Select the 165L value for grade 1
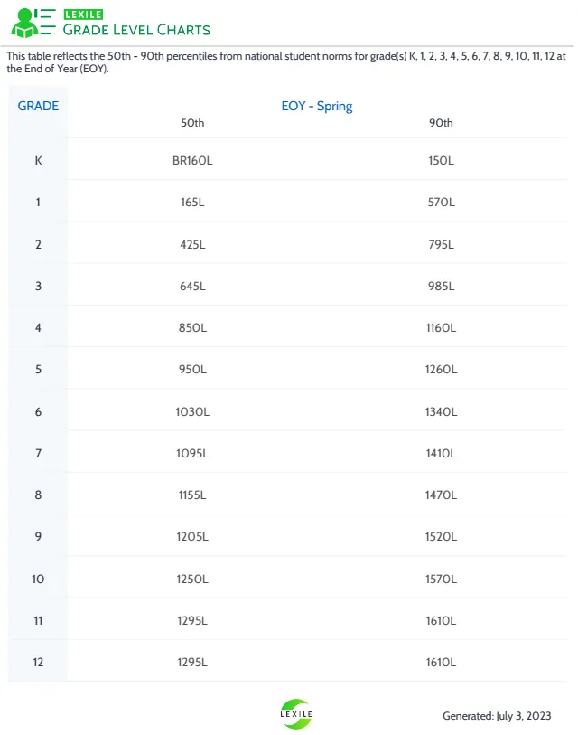The image size is (578, 735). coord(192,203)
